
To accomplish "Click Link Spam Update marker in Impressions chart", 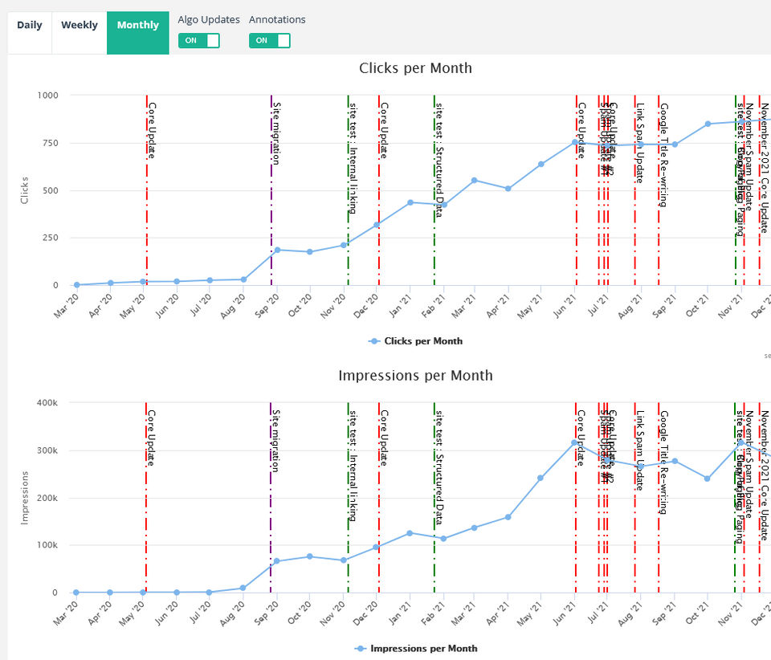I will point(634,497).
